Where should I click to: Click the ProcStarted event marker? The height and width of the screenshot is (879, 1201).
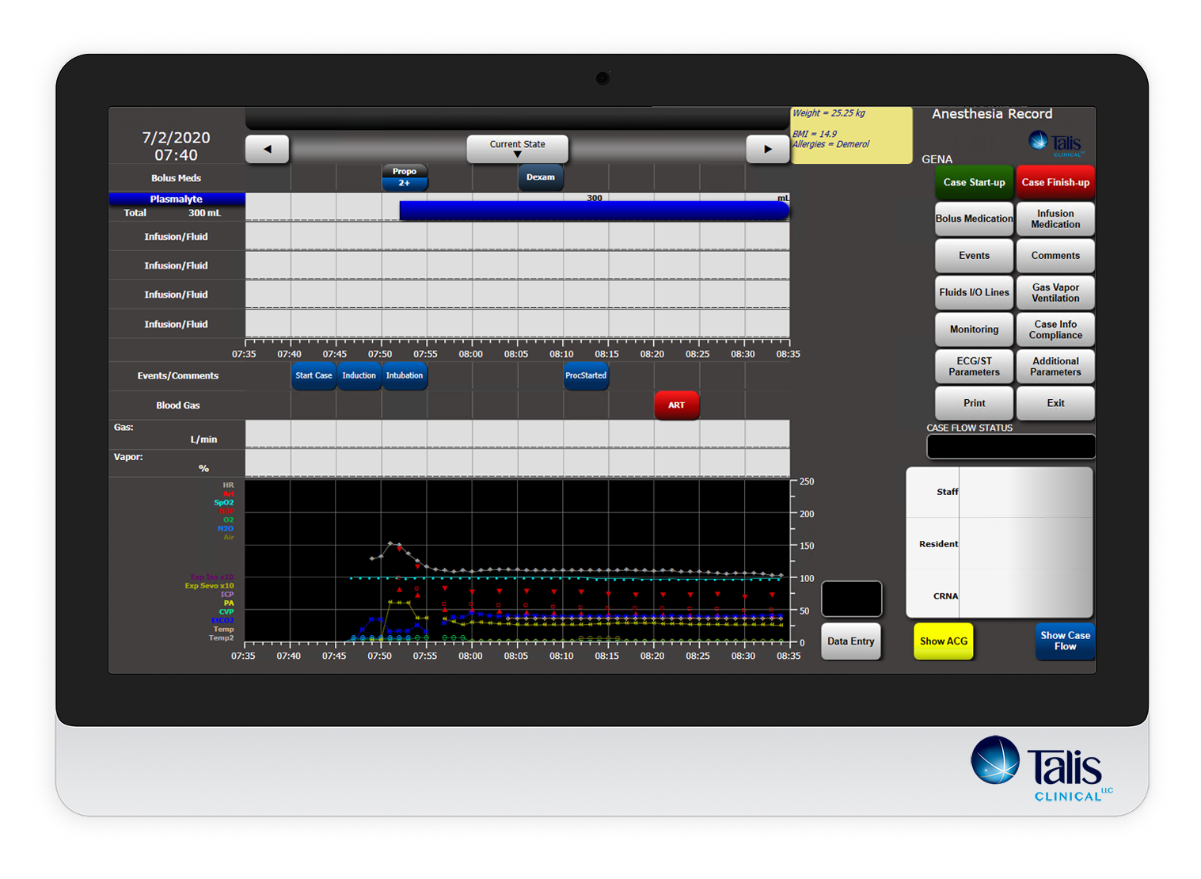pos(586,375)
